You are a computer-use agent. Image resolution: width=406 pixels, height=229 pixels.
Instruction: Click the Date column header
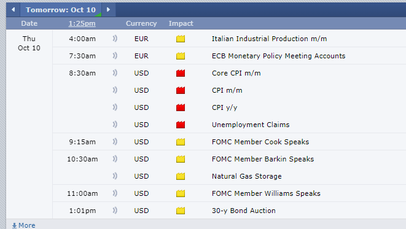[29, 23]
